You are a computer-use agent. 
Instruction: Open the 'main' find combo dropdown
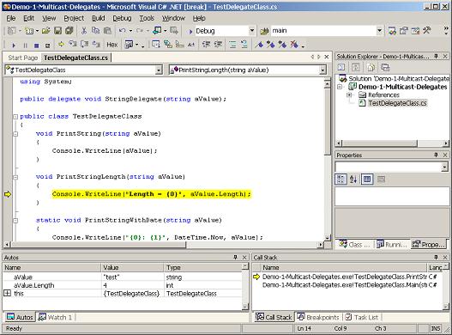(379, 31)
